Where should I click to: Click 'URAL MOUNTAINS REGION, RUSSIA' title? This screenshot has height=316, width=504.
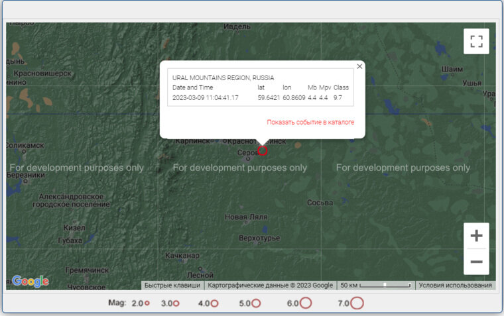coord(223,78)
